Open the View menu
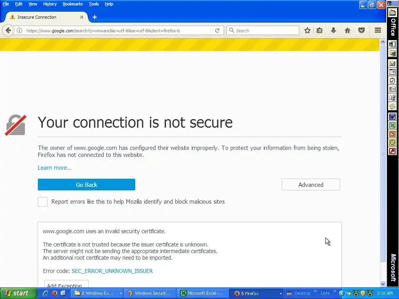The width and height of the screenshot is (399, 299). tap(33, 4)
